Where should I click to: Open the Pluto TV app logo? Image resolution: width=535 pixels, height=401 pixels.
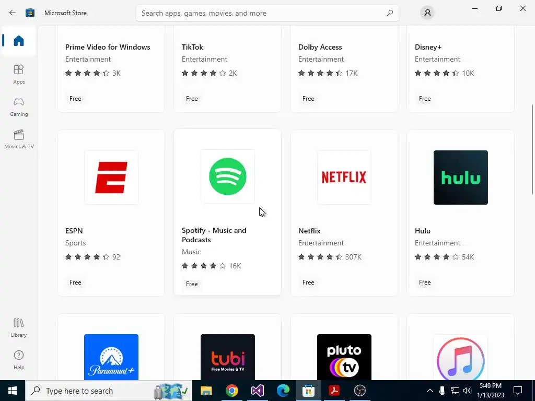pyautogui.click(x=344, y=357)
